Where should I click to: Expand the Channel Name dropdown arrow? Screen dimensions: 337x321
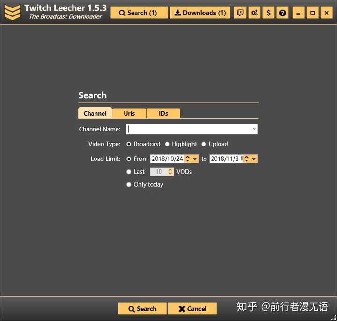tap(254, 129)
